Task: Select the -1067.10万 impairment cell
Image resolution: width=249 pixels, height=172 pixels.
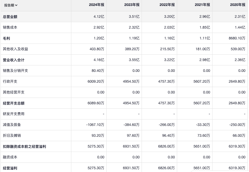Action: click(95, 125)
